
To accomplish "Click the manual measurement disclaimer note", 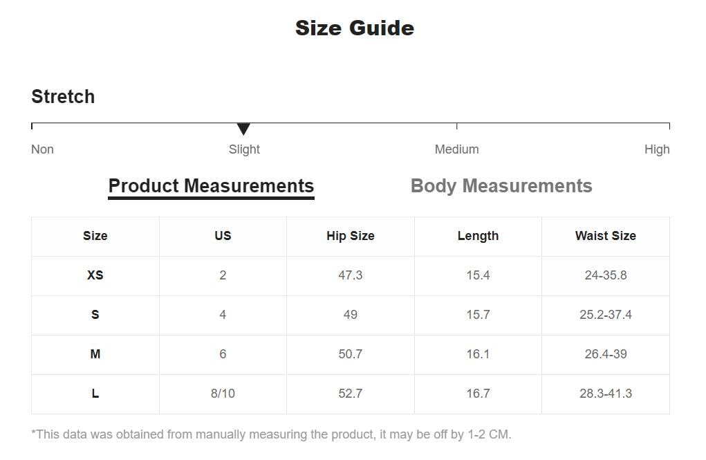I will pos(271,434).
